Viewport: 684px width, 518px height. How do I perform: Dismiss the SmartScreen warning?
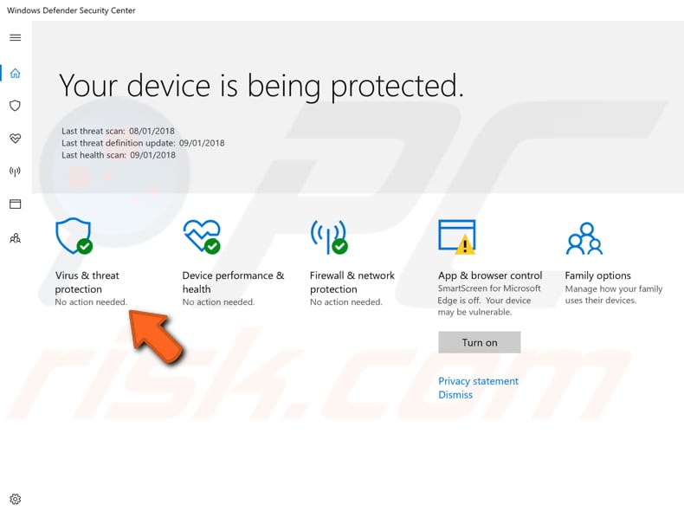point(455,395)
